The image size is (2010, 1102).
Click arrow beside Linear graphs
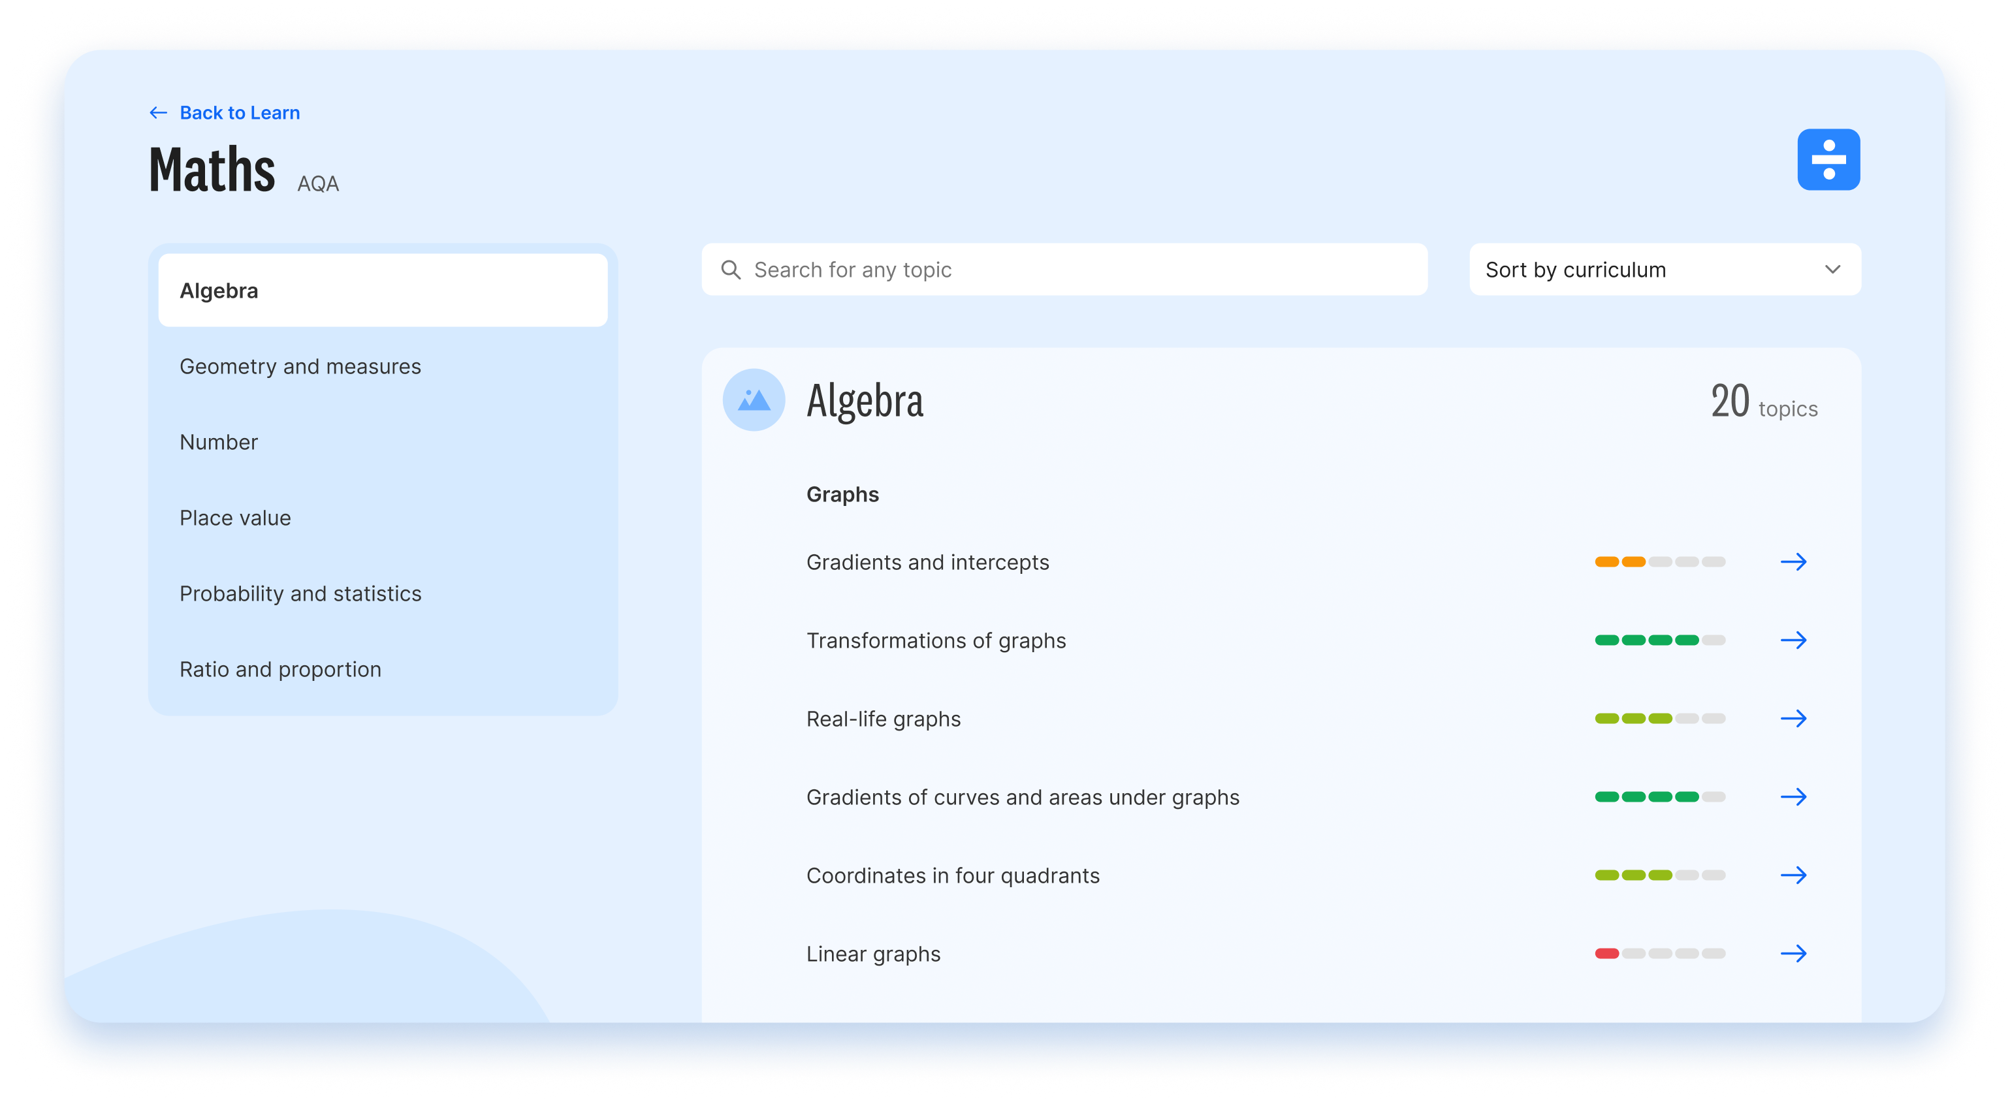(x=1793, y=953)
